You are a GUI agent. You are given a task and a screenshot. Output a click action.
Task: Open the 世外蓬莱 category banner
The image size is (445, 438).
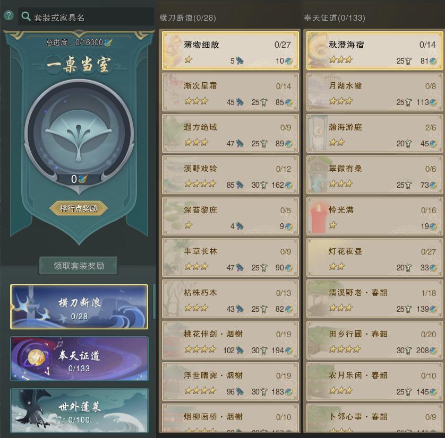click(79, 411)
